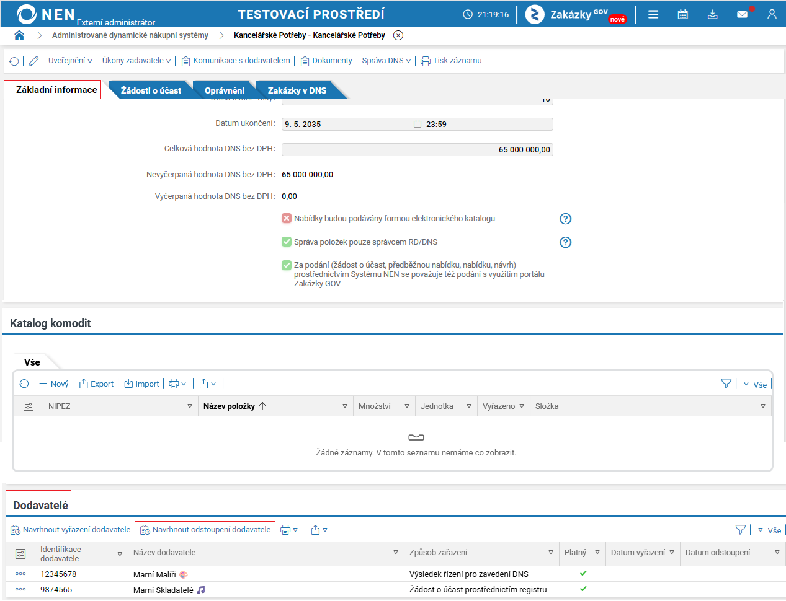786x601 pixels.
Task: Click the Nový button in the catalog
Action: (x=54, y=384)
